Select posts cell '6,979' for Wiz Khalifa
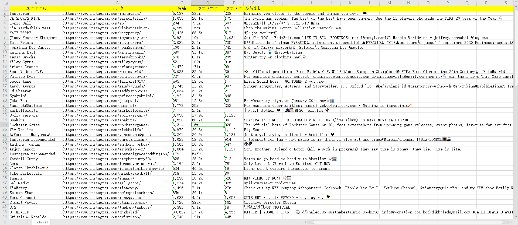The height and width of the screenshot is (225, 518). point(182,129)
